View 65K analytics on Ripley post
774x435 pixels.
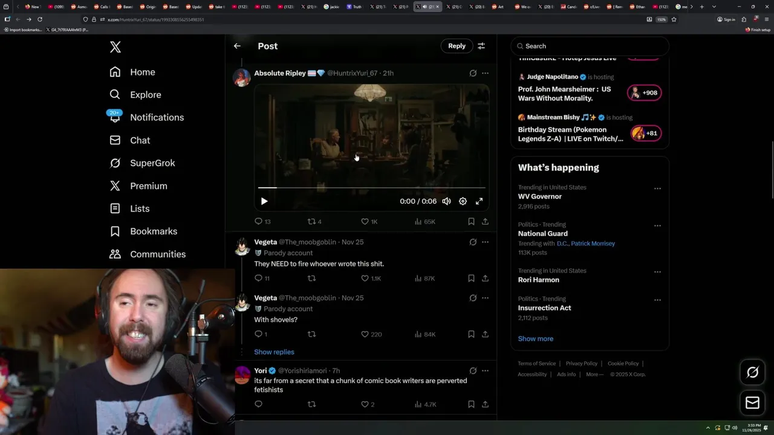point(425,222)
